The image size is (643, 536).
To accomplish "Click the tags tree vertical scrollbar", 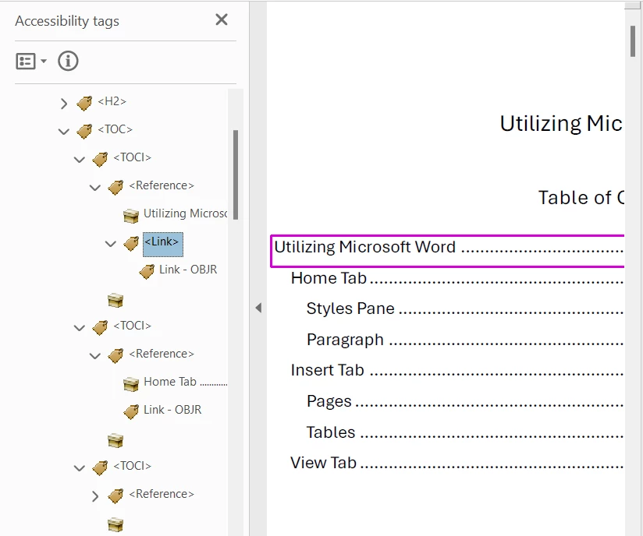I will coord(236,175).
